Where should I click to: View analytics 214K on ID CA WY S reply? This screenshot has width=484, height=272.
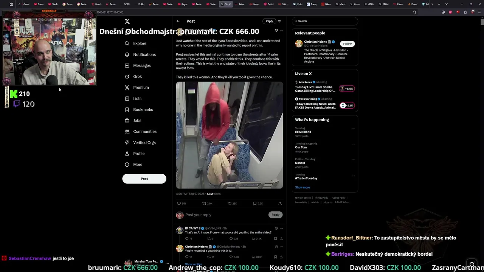coord(256,239)
